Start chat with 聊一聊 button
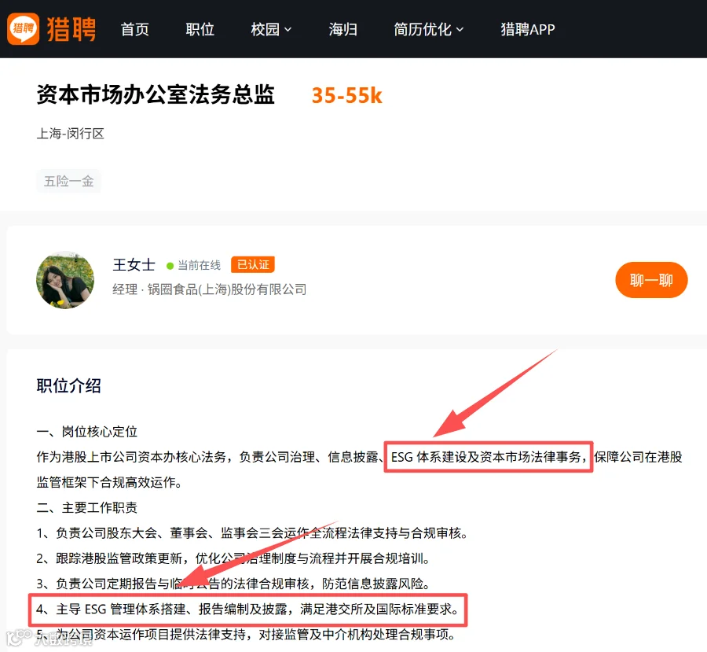707x652 pixels. pyautogui.click(x=651, y=280)
